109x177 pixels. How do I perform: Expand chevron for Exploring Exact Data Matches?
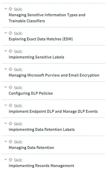point(6,33)
